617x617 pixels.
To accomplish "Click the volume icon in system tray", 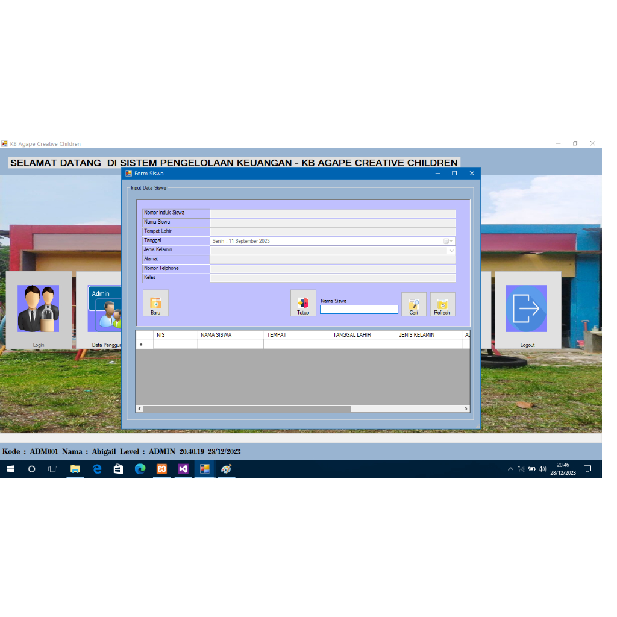I will (543, 469).
